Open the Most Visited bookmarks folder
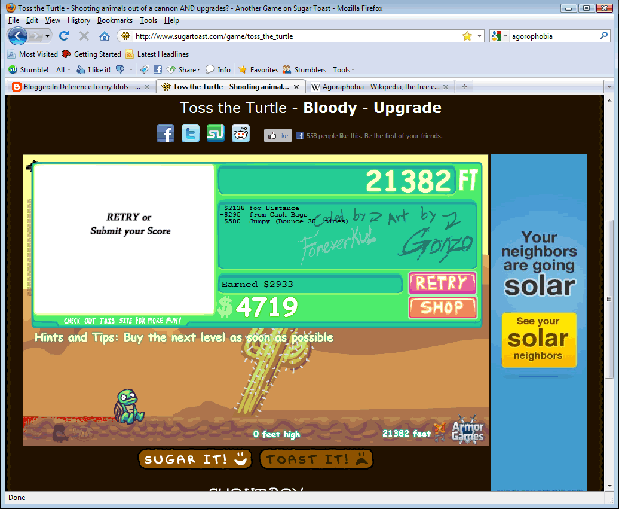Screen dimensions: 619x509 point(33,54)
